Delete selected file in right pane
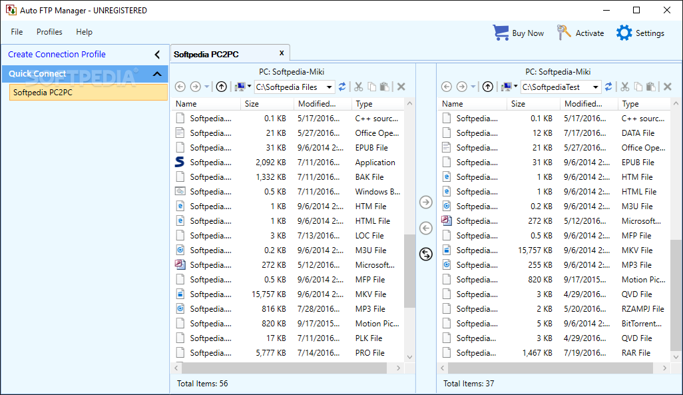The height and width of the screenshot is (395, 683). 668,87
